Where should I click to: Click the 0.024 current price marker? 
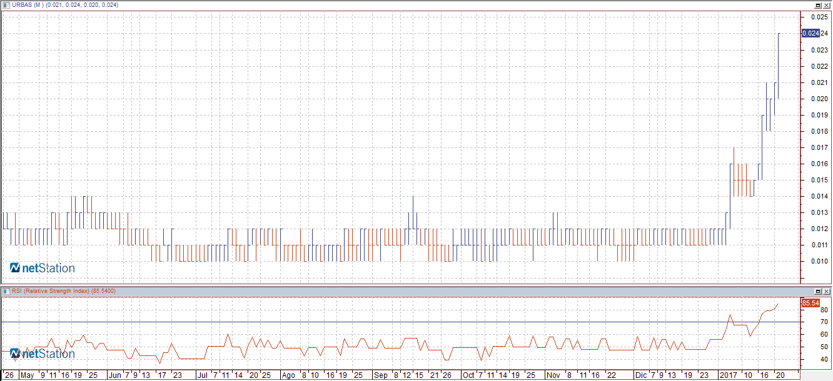(810, 33)
